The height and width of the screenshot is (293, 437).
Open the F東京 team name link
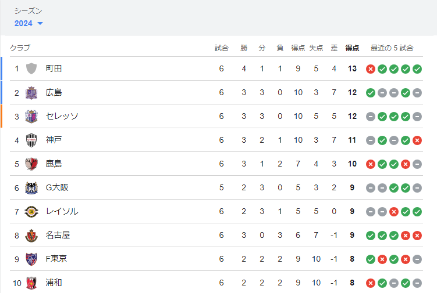56,259
